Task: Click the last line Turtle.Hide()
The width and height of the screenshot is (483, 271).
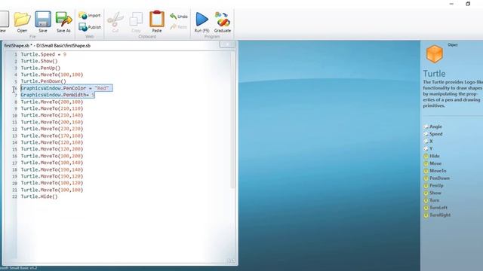Action: click(x=39, y=196)
